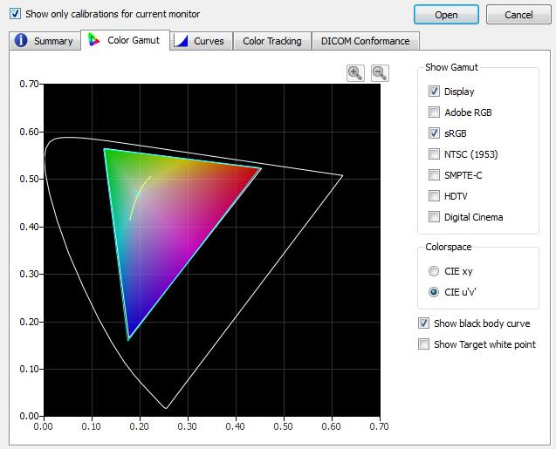Zoom out of the gamut chart

click(380, 73)
